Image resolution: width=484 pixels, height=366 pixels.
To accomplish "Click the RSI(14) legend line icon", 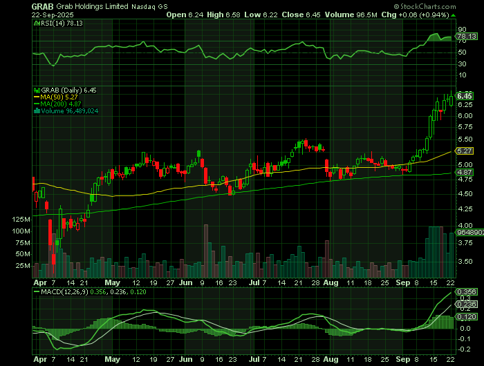I will click(37, 23).
